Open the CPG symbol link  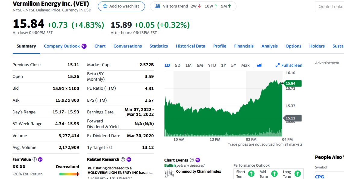319,177
